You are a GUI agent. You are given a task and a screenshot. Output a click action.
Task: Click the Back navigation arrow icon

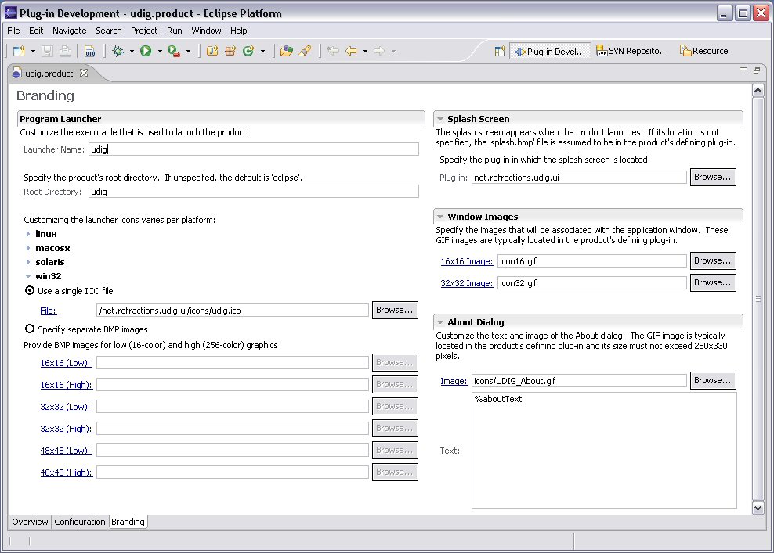(351, 52)
